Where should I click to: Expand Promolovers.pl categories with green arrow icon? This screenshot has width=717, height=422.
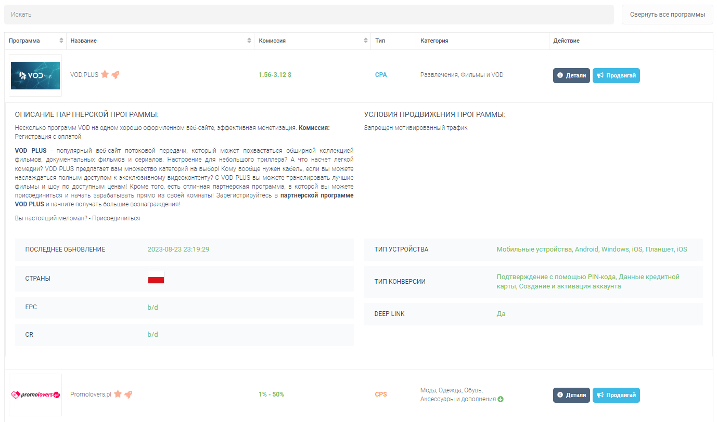tap(501, 399)
